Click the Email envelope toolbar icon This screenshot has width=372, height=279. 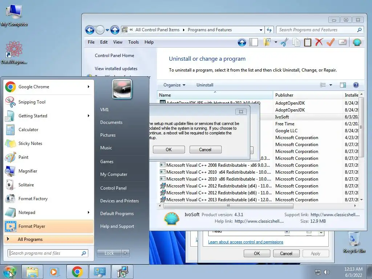(x=342, y=42)
